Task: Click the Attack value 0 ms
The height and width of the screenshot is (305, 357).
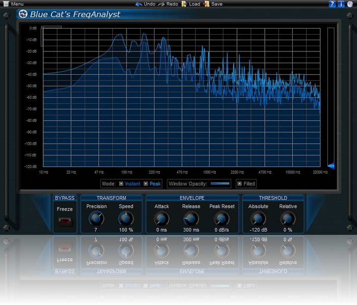Action: [162, 230]
